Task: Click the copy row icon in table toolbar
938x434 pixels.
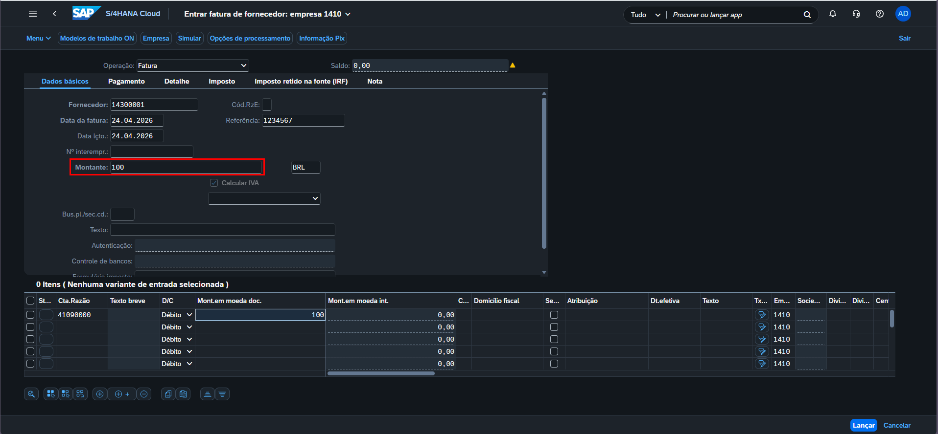Action: (168, 394)
